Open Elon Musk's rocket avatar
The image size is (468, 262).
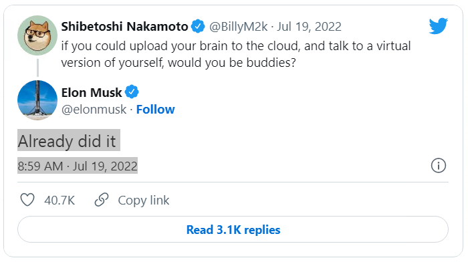coord(37,100)
